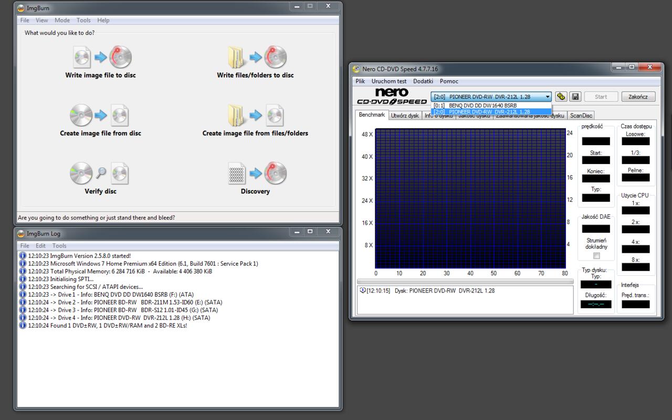Open ImgBurn Help menu

tap(103, 20)
